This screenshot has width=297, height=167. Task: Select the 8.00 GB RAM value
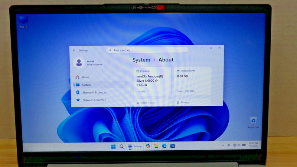pyautogui.click(x=182, y=76)
